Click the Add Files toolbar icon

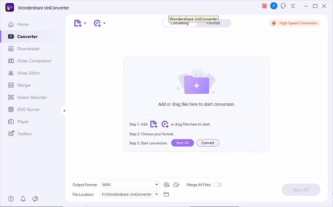pyautogui.click(x=78, y=23)
